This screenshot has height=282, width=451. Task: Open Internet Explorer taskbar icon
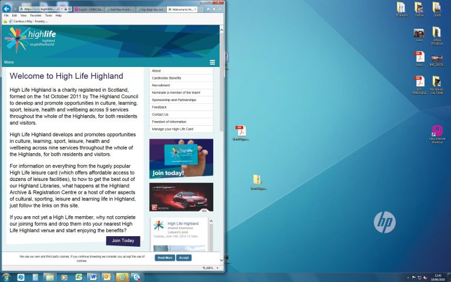[x=122, y=277]
